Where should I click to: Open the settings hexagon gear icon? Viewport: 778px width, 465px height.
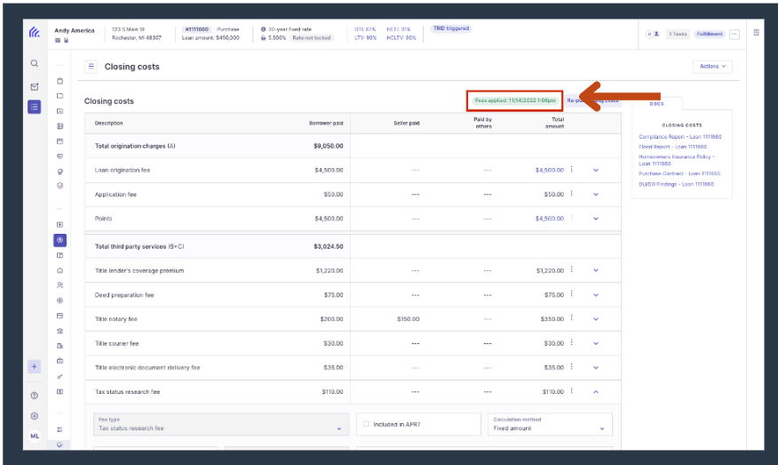(x=35, y=416)
